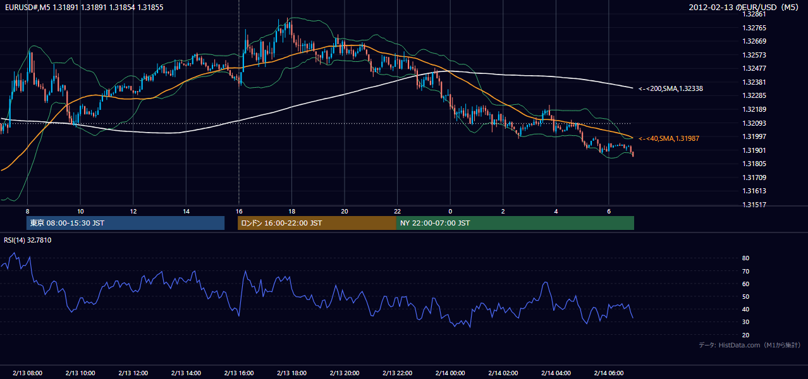Click the bottom time label 2/14 04:00
The width and height of the screenshot is (808, 379).
tap(555, 373)
